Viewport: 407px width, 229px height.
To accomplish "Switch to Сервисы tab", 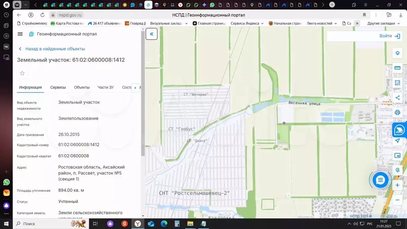I will point(58,87).
